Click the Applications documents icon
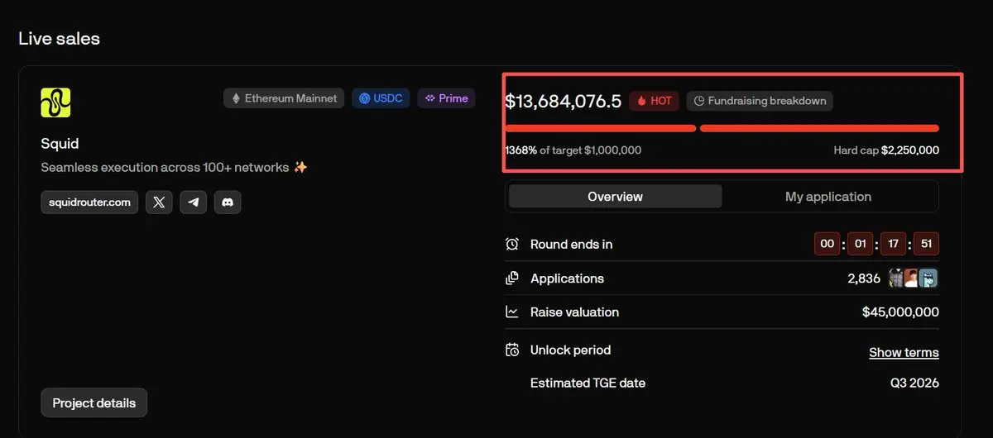Image resolution: width=993 pixels, height=438 pixels. 512,279
